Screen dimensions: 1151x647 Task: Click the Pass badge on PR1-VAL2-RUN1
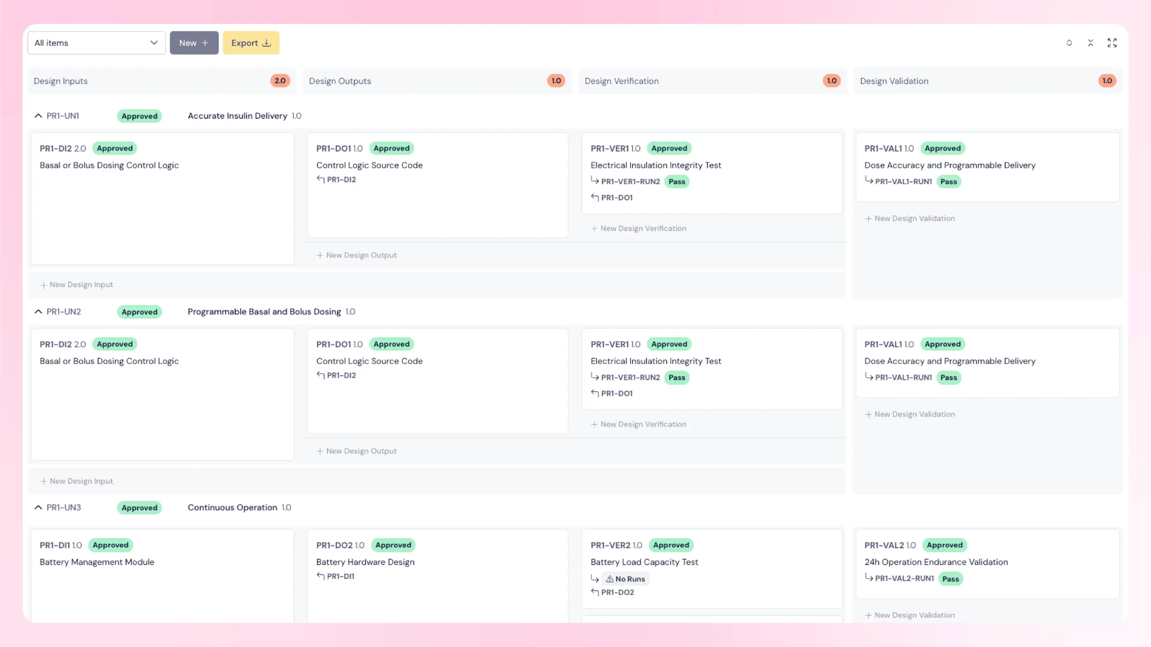tap(950, 579)
